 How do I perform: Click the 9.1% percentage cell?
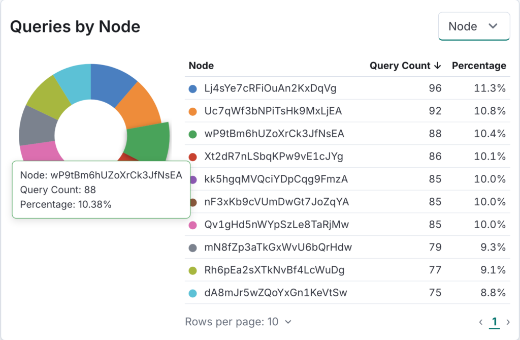click(493, 270)
